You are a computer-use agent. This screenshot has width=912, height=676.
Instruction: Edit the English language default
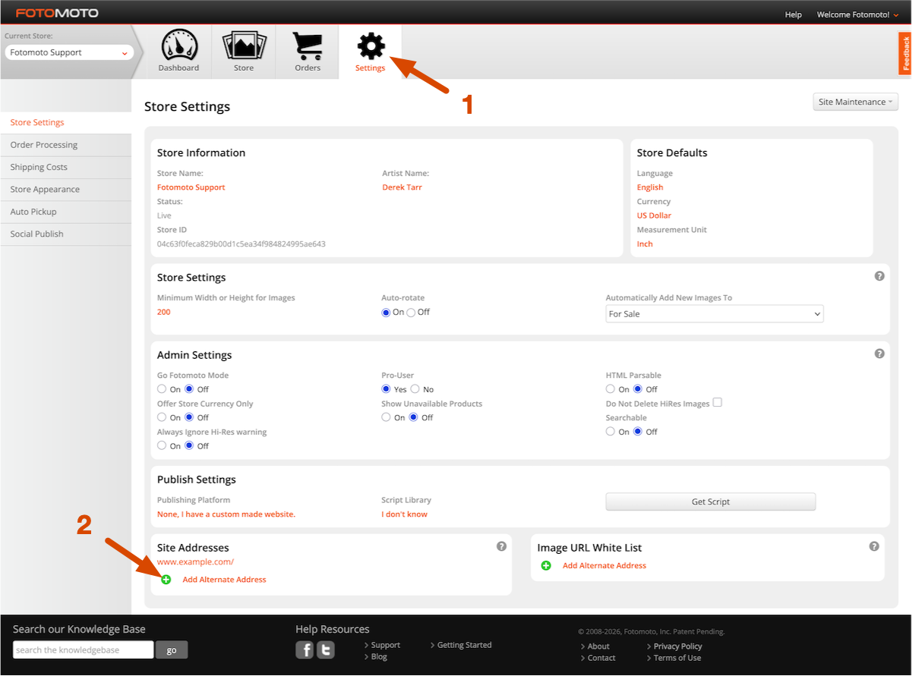[650, 187]
